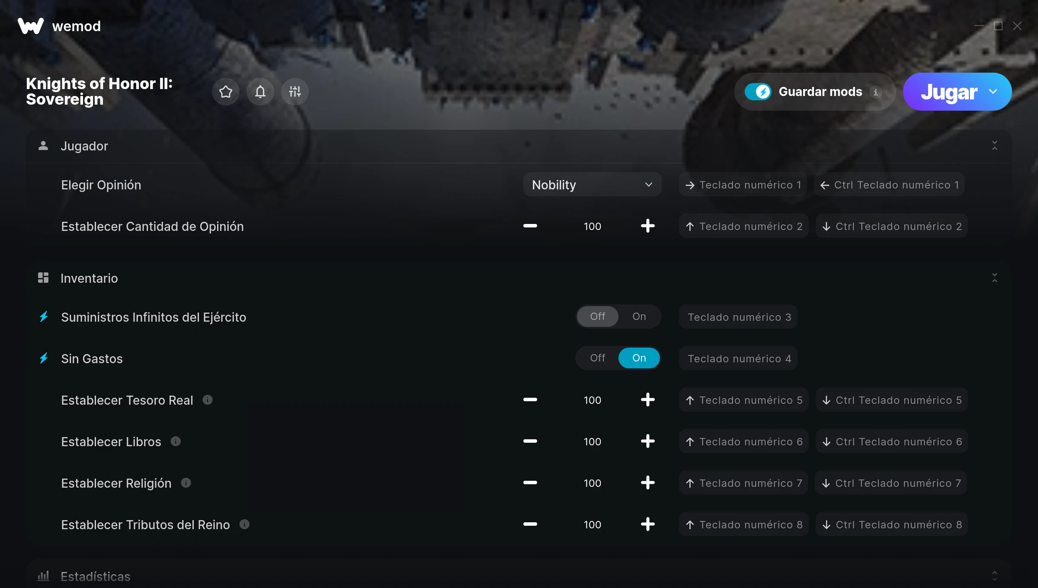This screenshot has height=588, width=1038.
Task: Collapse the Inventario section
Action: [x=994, y=278]
